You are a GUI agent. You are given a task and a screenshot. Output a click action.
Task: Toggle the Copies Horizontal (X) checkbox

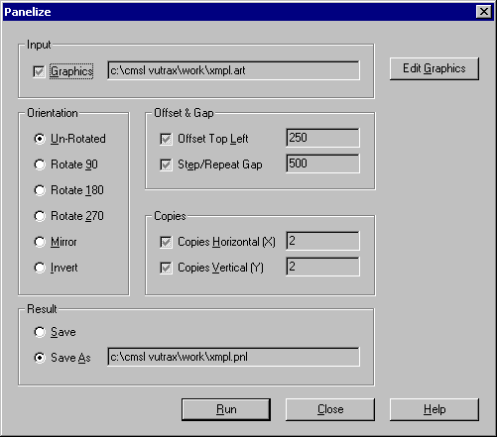click(166, 242)
